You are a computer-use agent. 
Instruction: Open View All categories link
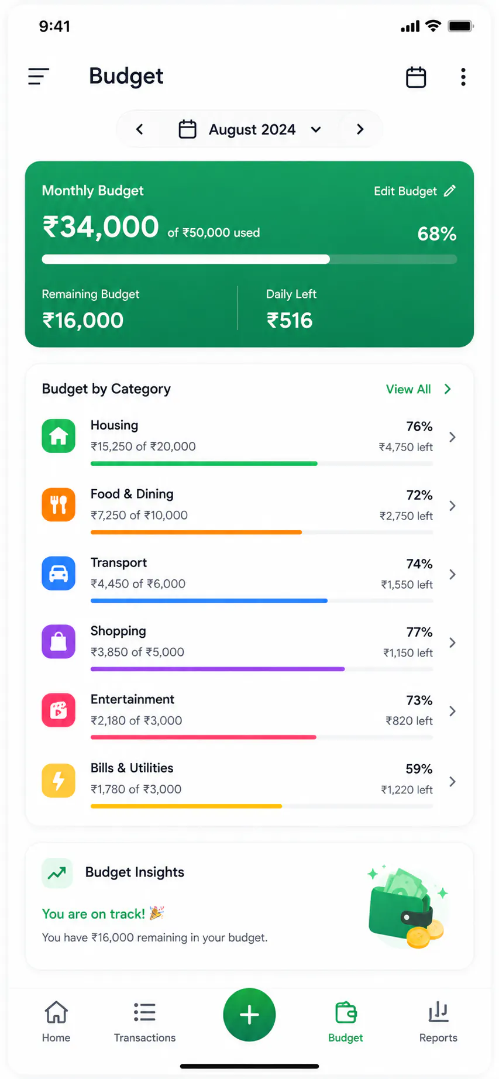click(419, 389)
